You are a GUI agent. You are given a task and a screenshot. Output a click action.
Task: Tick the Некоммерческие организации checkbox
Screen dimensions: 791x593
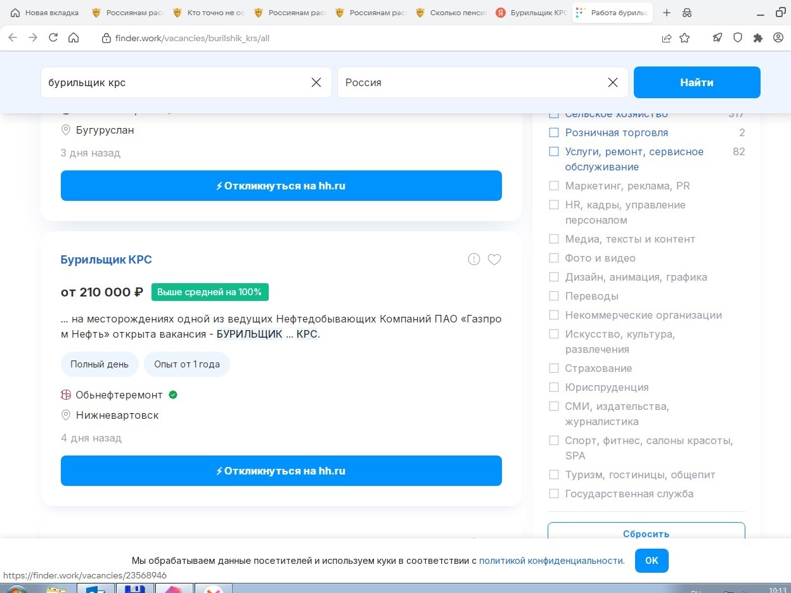point(554,315)
